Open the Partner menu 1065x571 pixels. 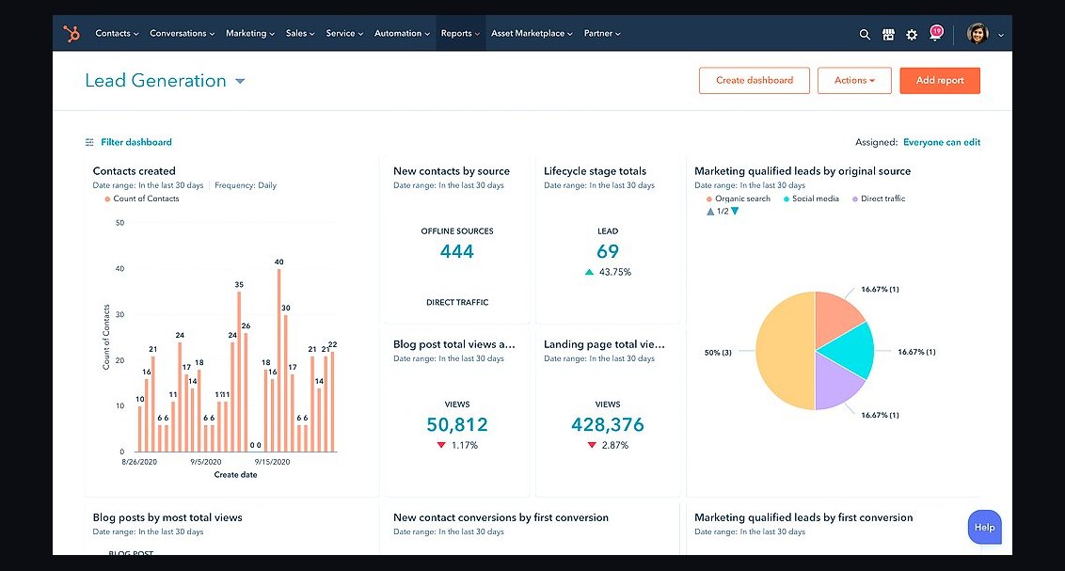602,33
